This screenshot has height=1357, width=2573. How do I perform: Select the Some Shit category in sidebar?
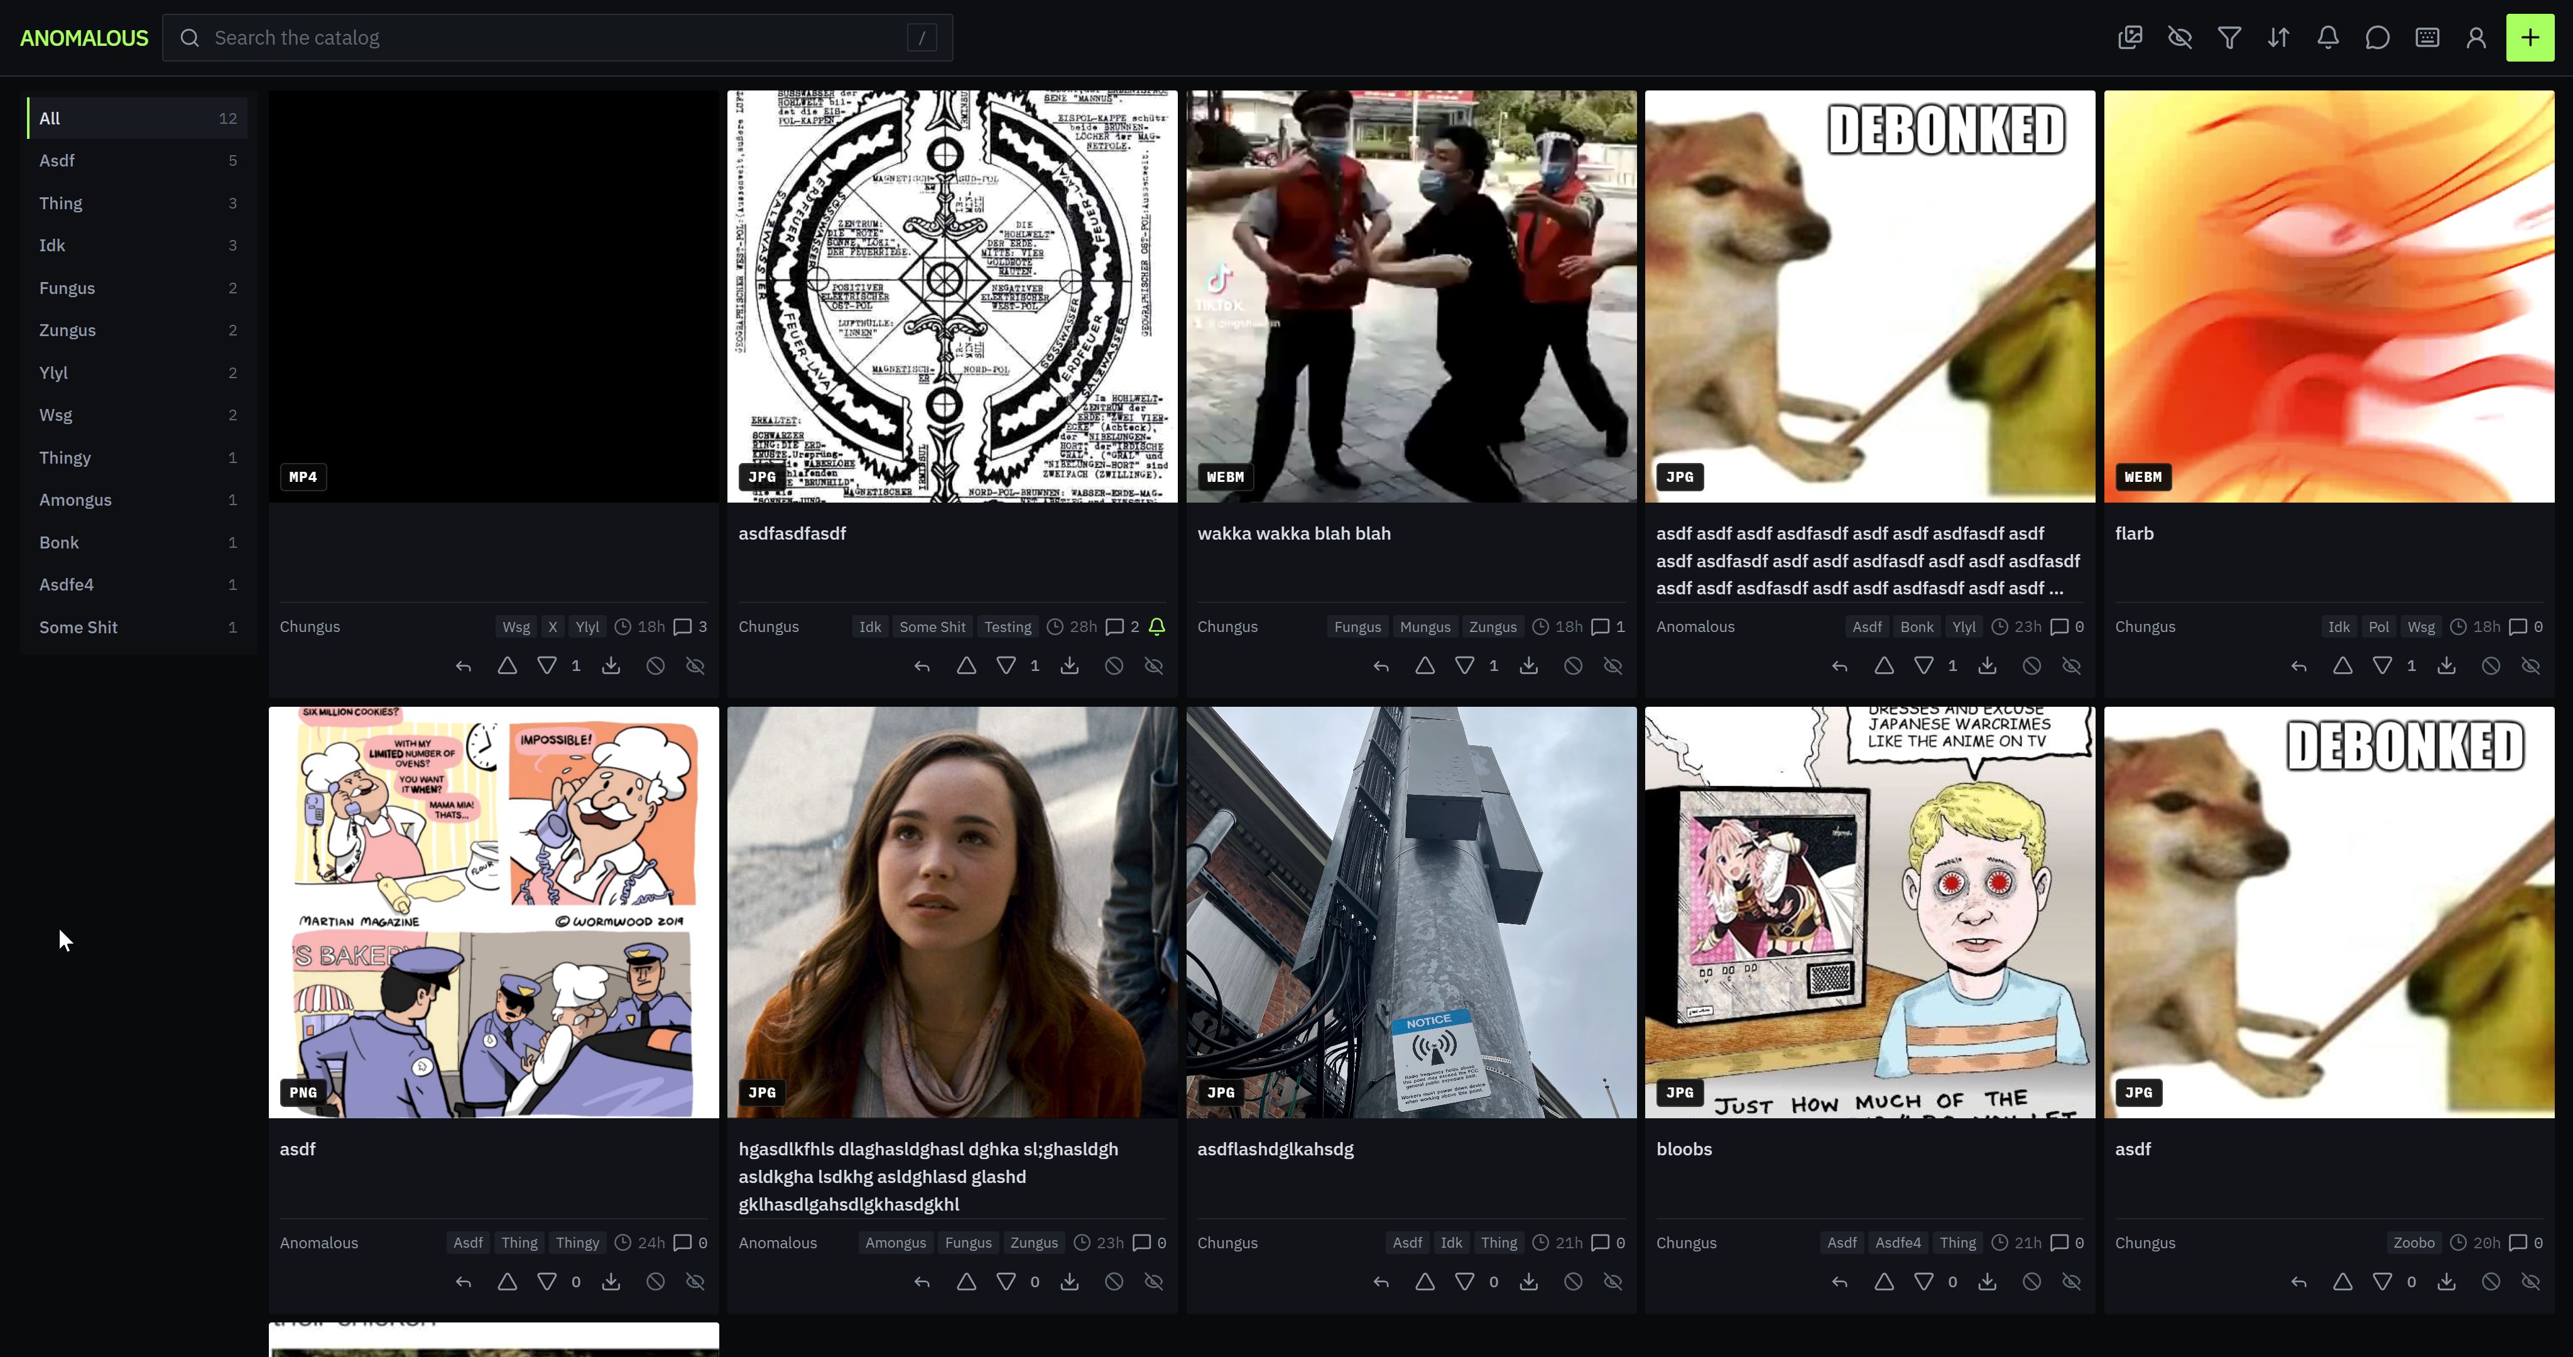point(138,628)
